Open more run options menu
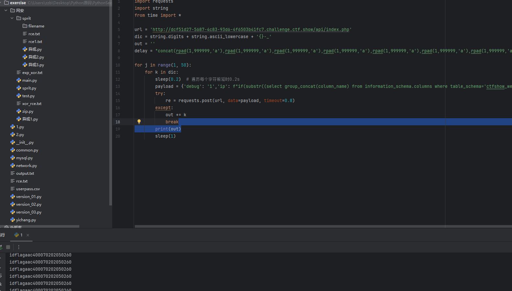 (19, 247)
